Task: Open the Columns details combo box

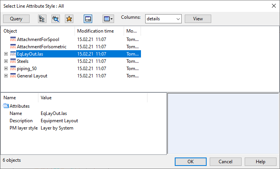Action: [x=163, y=19]
